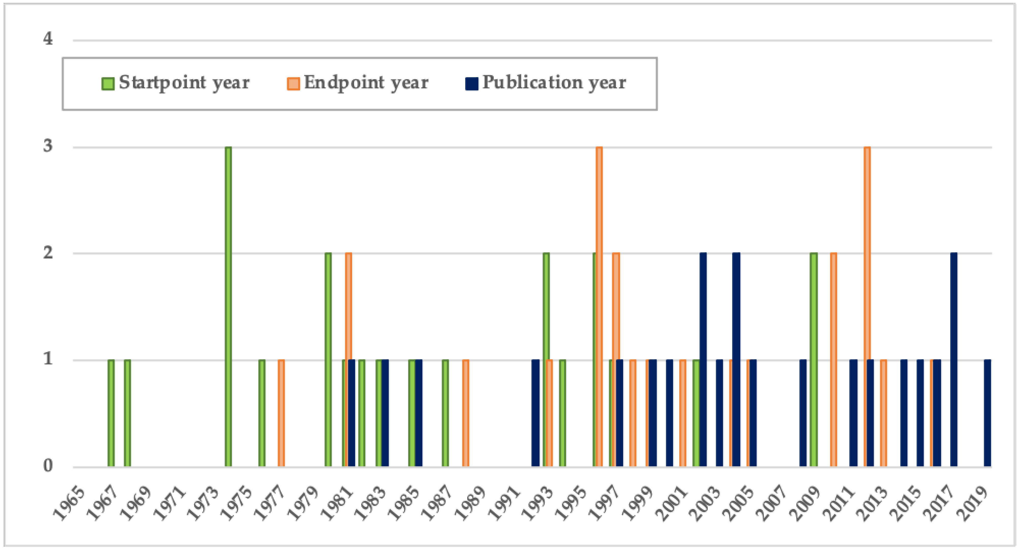The height and width of the screenshot is (549, 1018).
Task: Click the orange bar near 1977
Action: (x=281, y=414)
